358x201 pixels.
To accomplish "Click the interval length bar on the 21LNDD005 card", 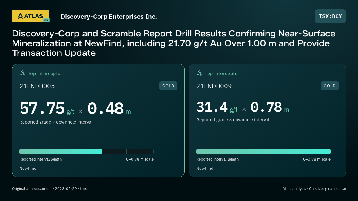I will pyautogui.click(x=87, y=152).
